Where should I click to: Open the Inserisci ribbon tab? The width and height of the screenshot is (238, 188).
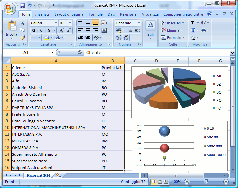[42, 14]
